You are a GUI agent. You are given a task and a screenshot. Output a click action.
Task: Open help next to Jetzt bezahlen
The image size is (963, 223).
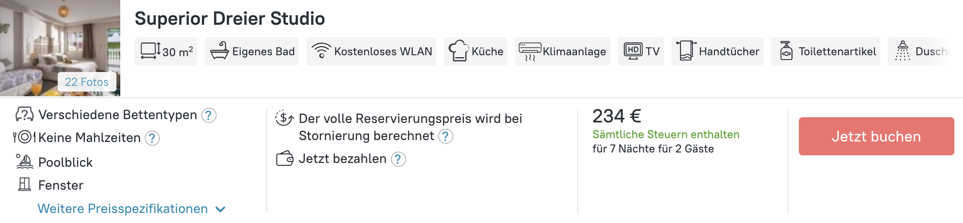(x=398, y=159)
